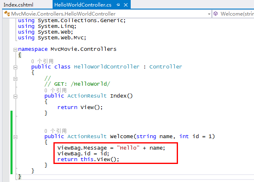Click the references link above Welcome
Screen dimensions: 254x182
pyautogui.click(x=55, y=131)
